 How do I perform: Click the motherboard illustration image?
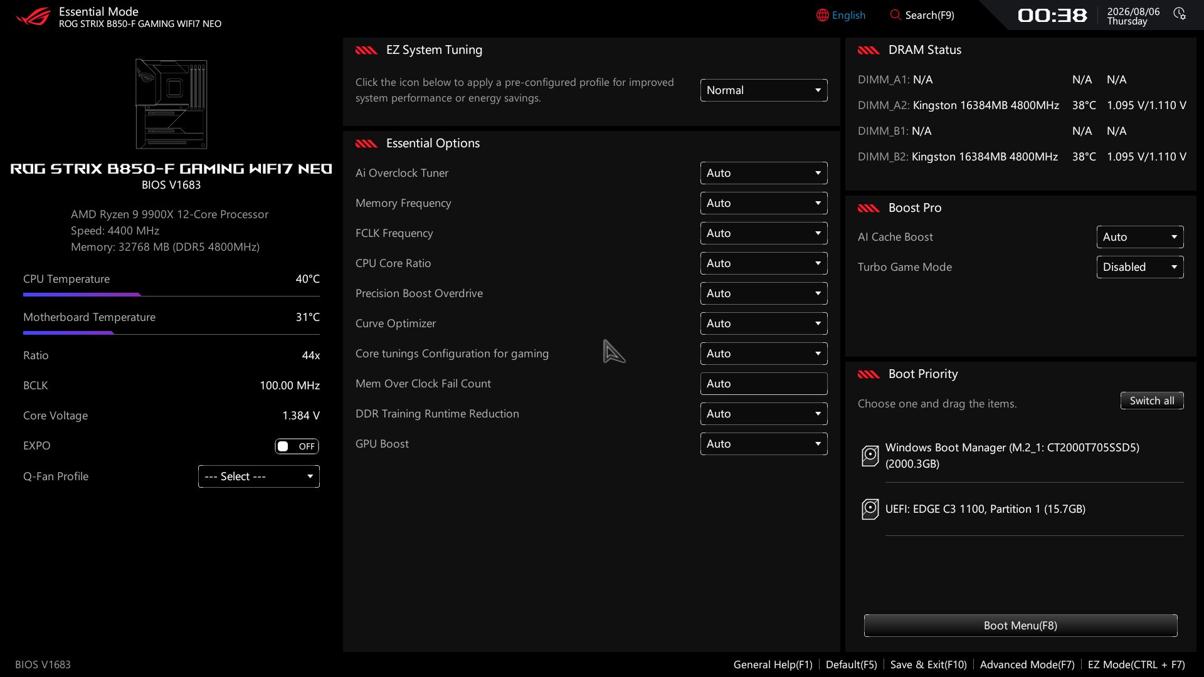coord(171,104)
